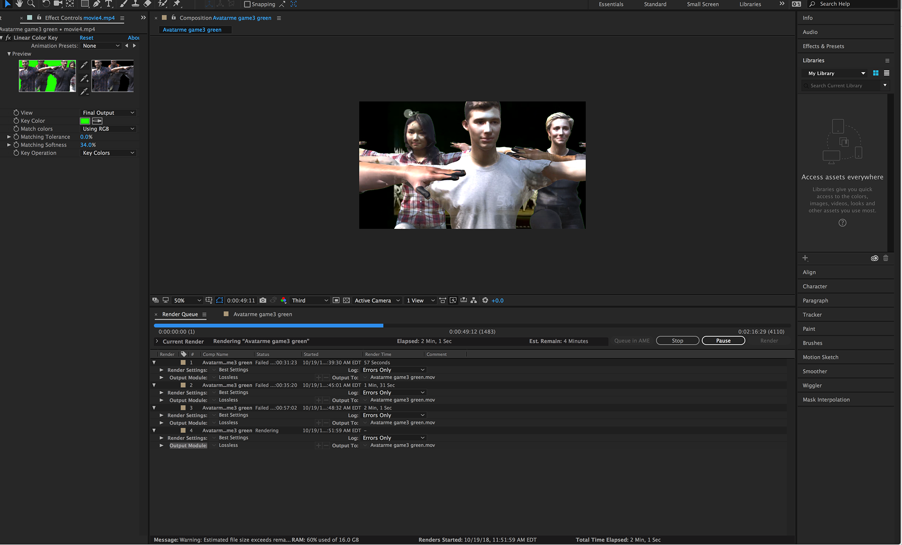Select the Type text tool
The height and width of the screenshot is (545, 902).
109,4
